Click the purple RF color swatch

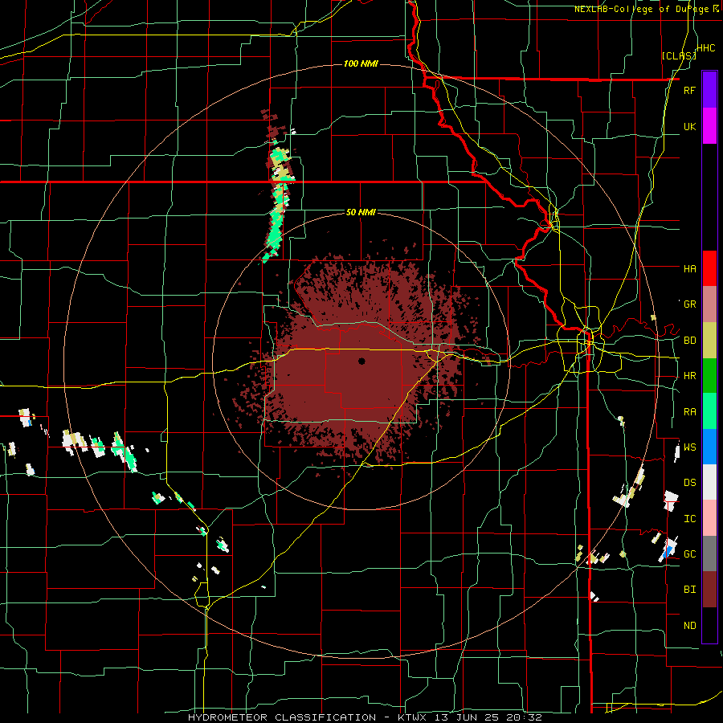[709, 89]
